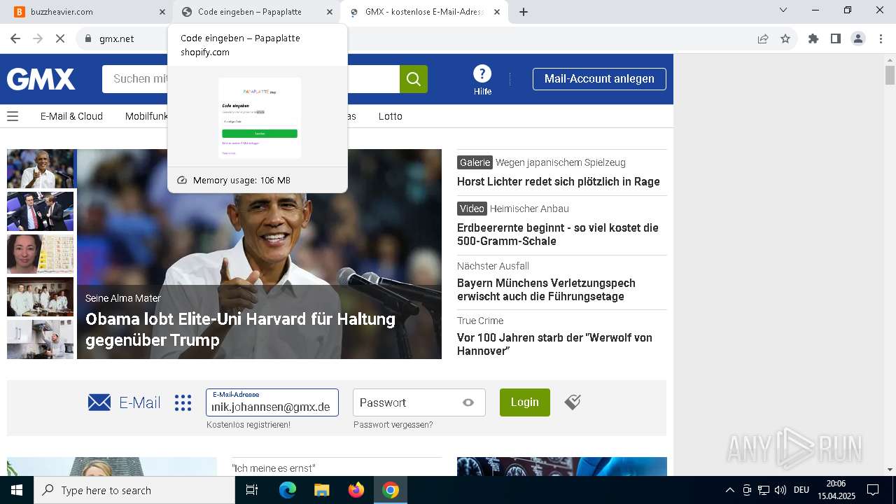Click the Chrome taskbar icon
The image size is (896, 504).
tap(391, 490)
